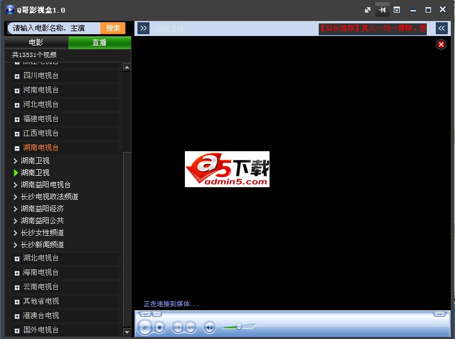Select the 直播 tab
This screenshot has height=339, width=455.
pyautogui.click(x=99, y=43)
